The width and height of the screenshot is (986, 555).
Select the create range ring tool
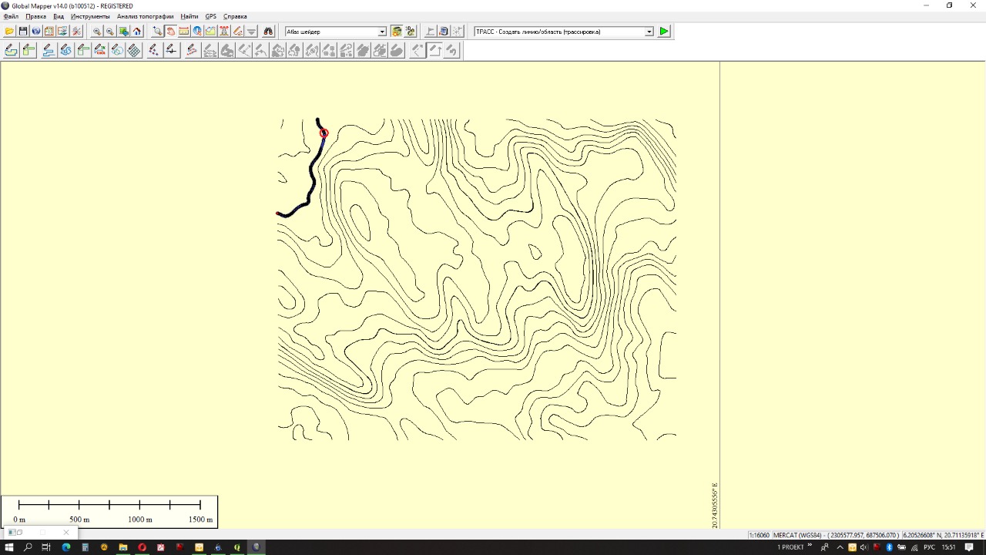pyautogui.click(x=117, y=50)
